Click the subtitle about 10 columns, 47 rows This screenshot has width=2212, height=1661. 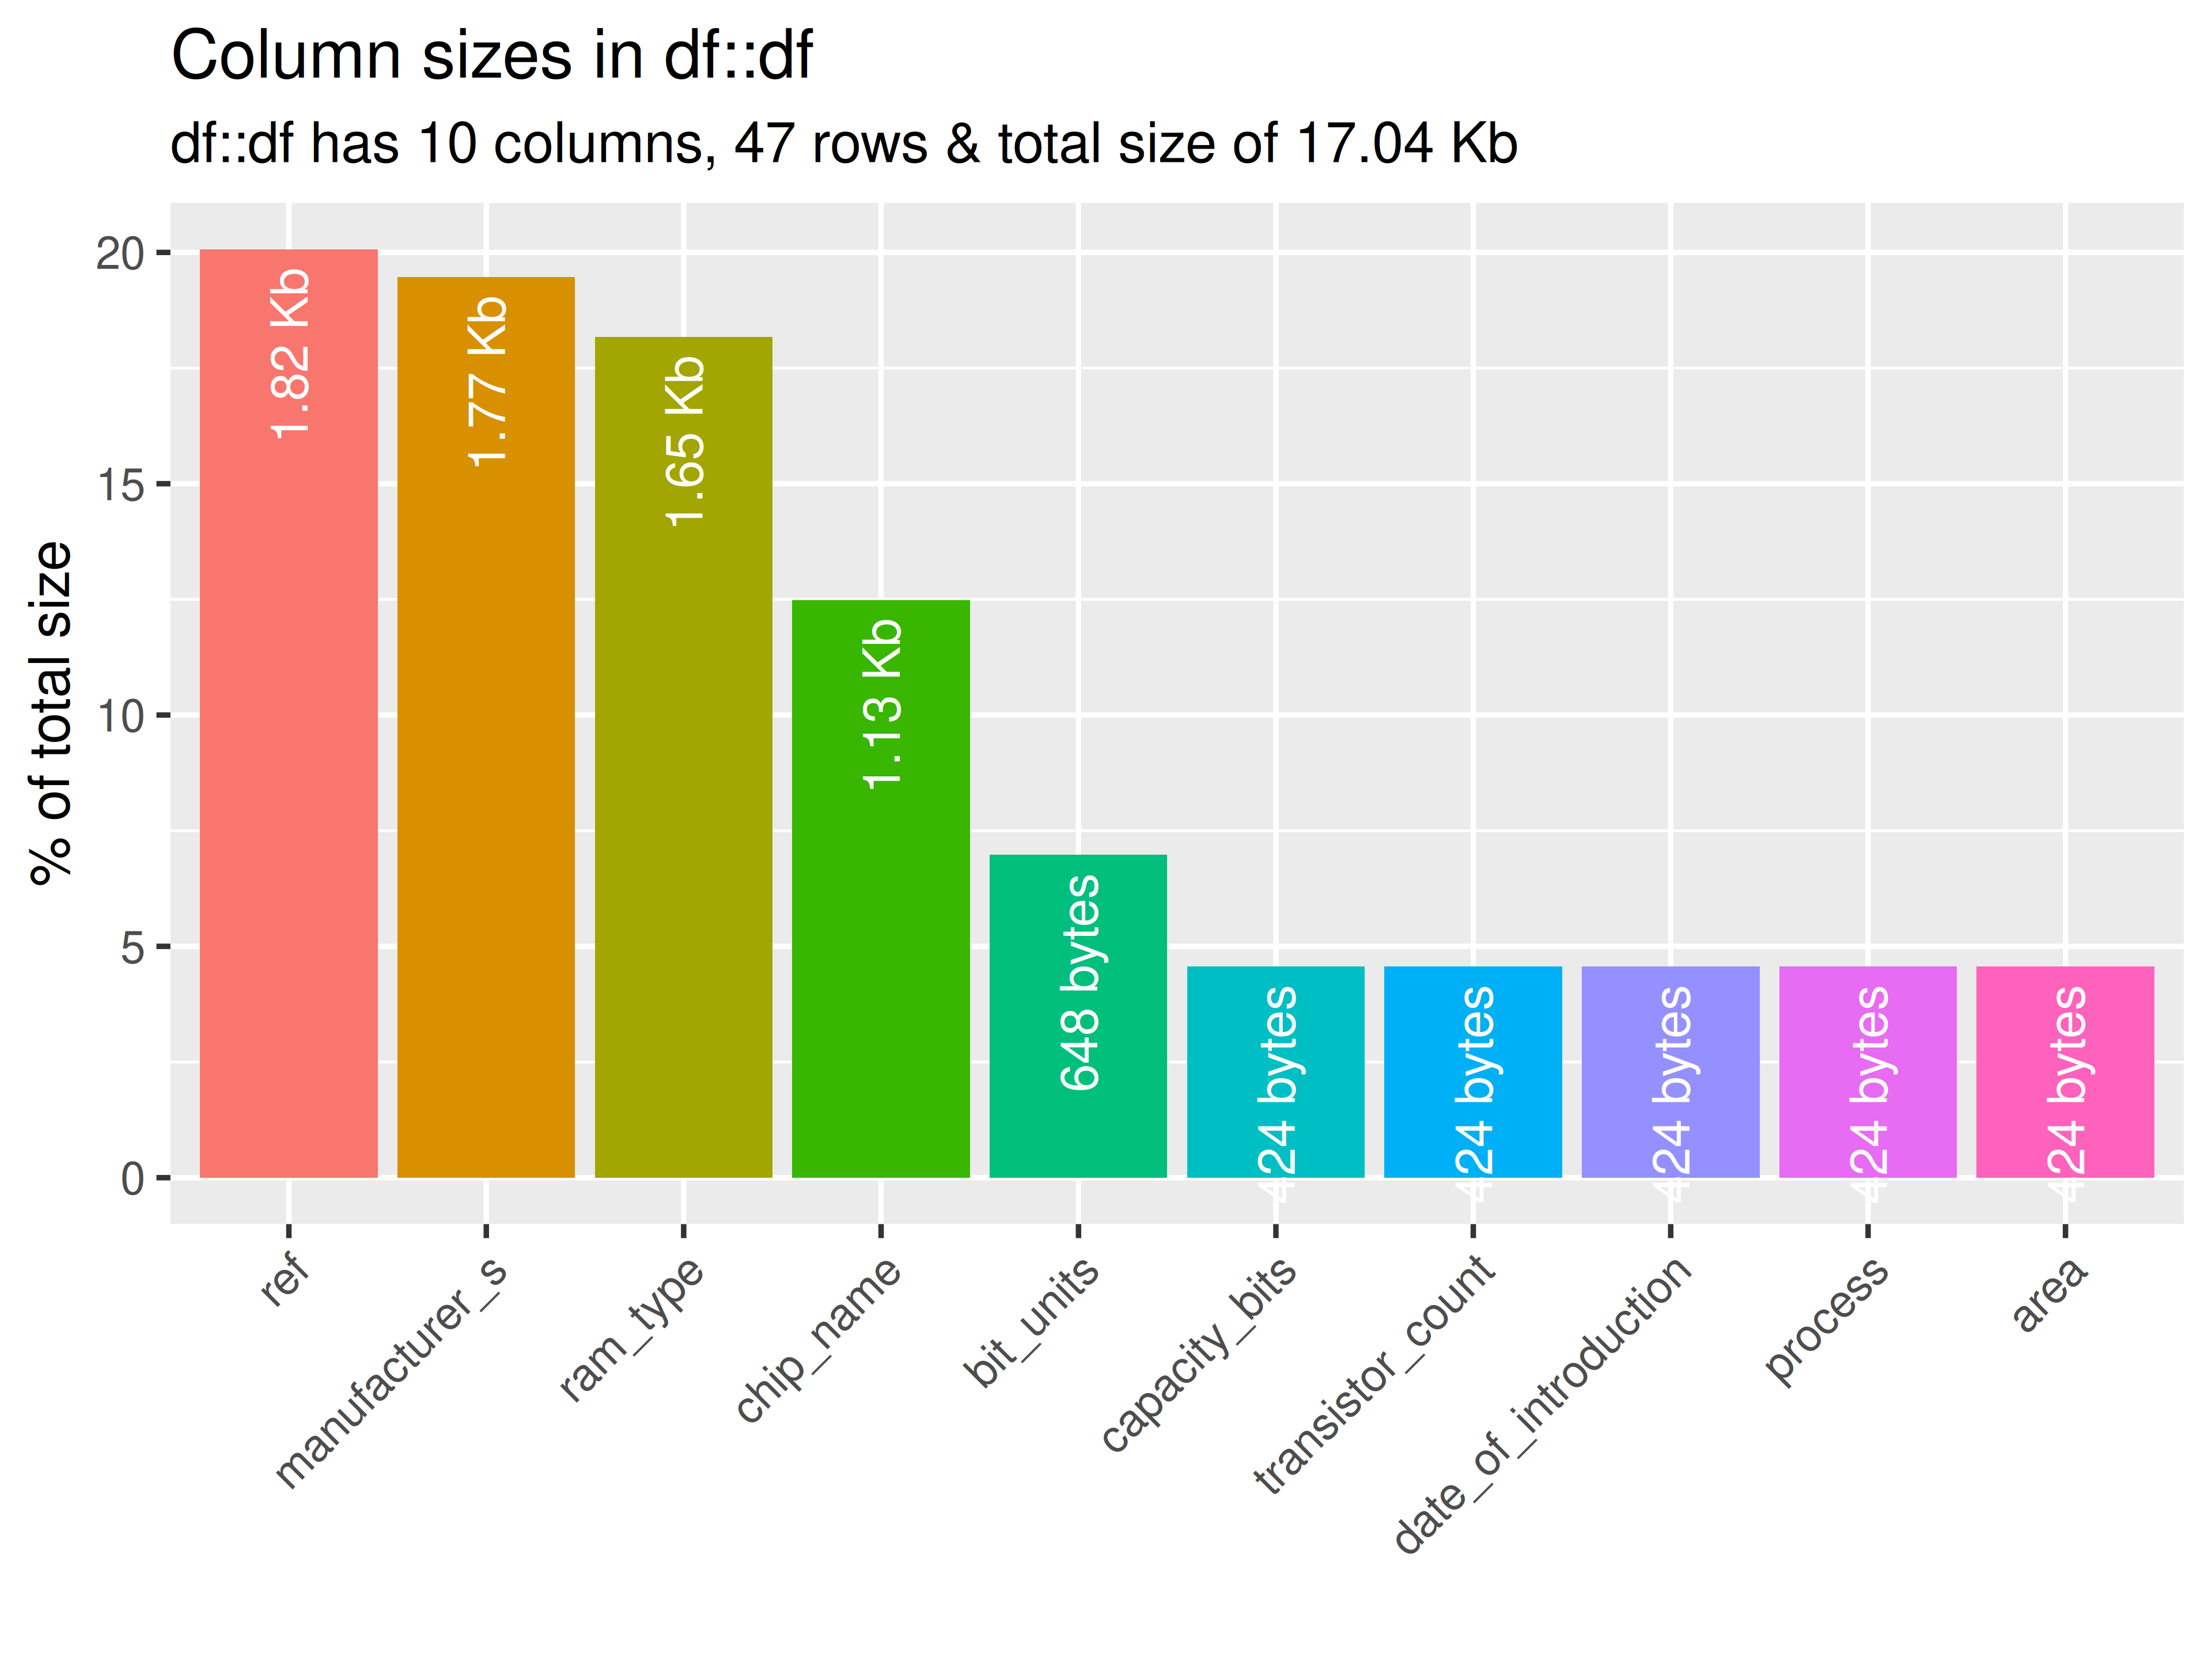[x=844, y=144]
